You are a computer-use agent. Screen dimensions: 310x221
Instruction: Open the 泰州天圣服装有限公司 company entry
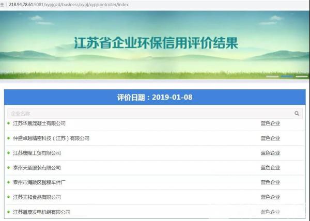pos(37,168)
